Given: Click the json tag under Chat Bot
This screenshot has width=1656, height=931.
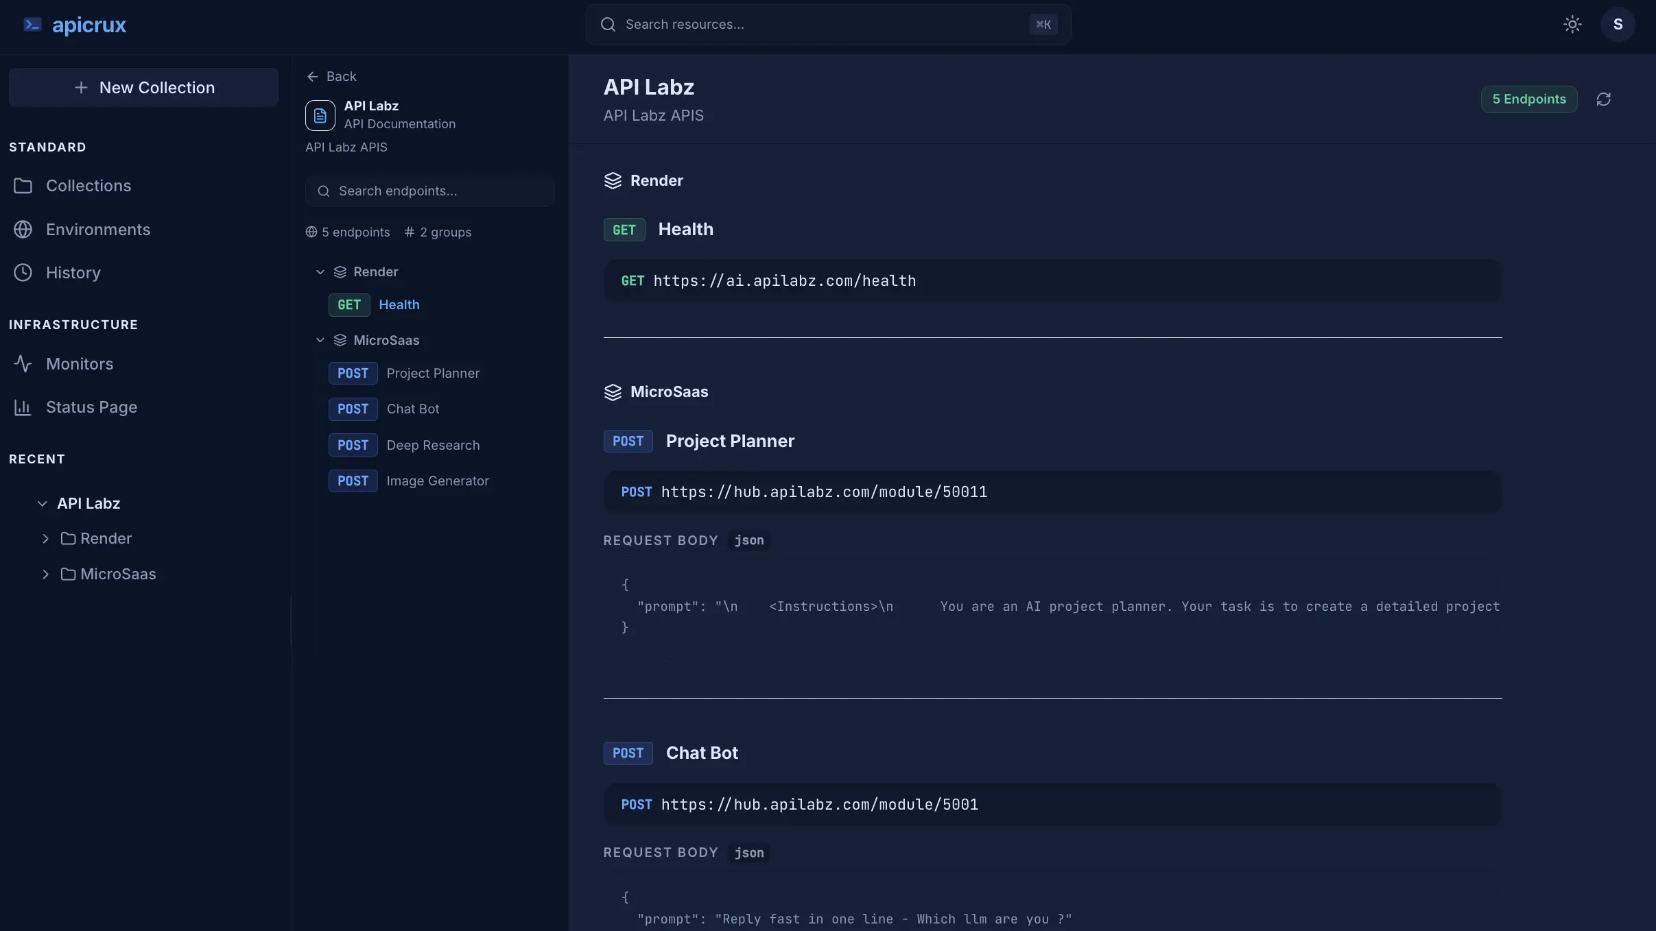Looking at the screenshot, I should coord(749,853).
